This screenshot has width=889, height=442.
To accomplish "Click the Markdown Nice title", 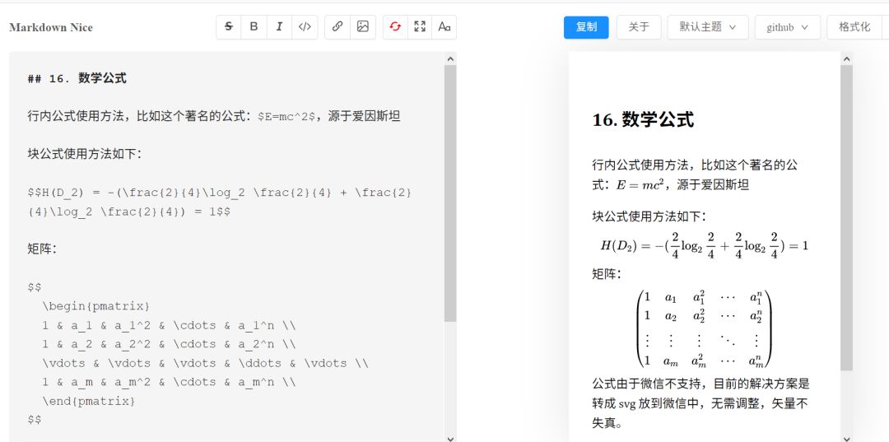I will 51,27.
